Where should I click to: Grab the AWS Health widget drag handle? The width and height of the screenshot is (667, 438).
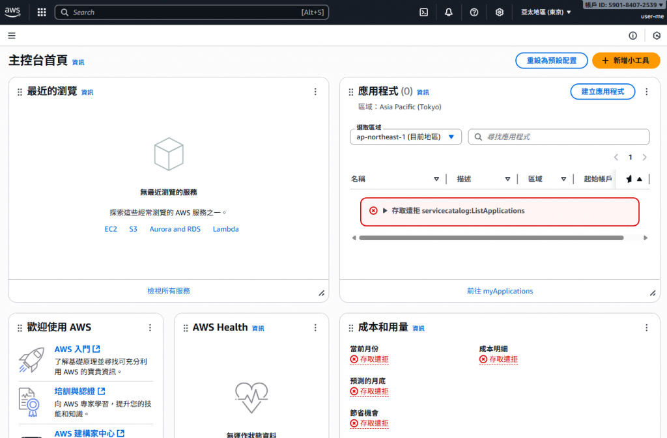(x=186, y=328)
